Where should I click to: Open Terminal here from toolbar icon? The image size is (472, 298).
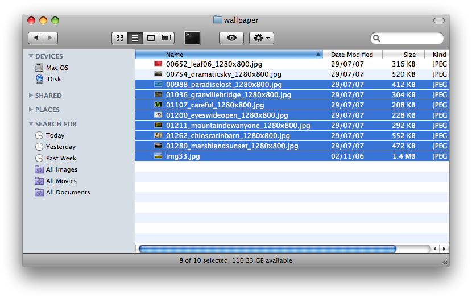[x=192, y=38]
